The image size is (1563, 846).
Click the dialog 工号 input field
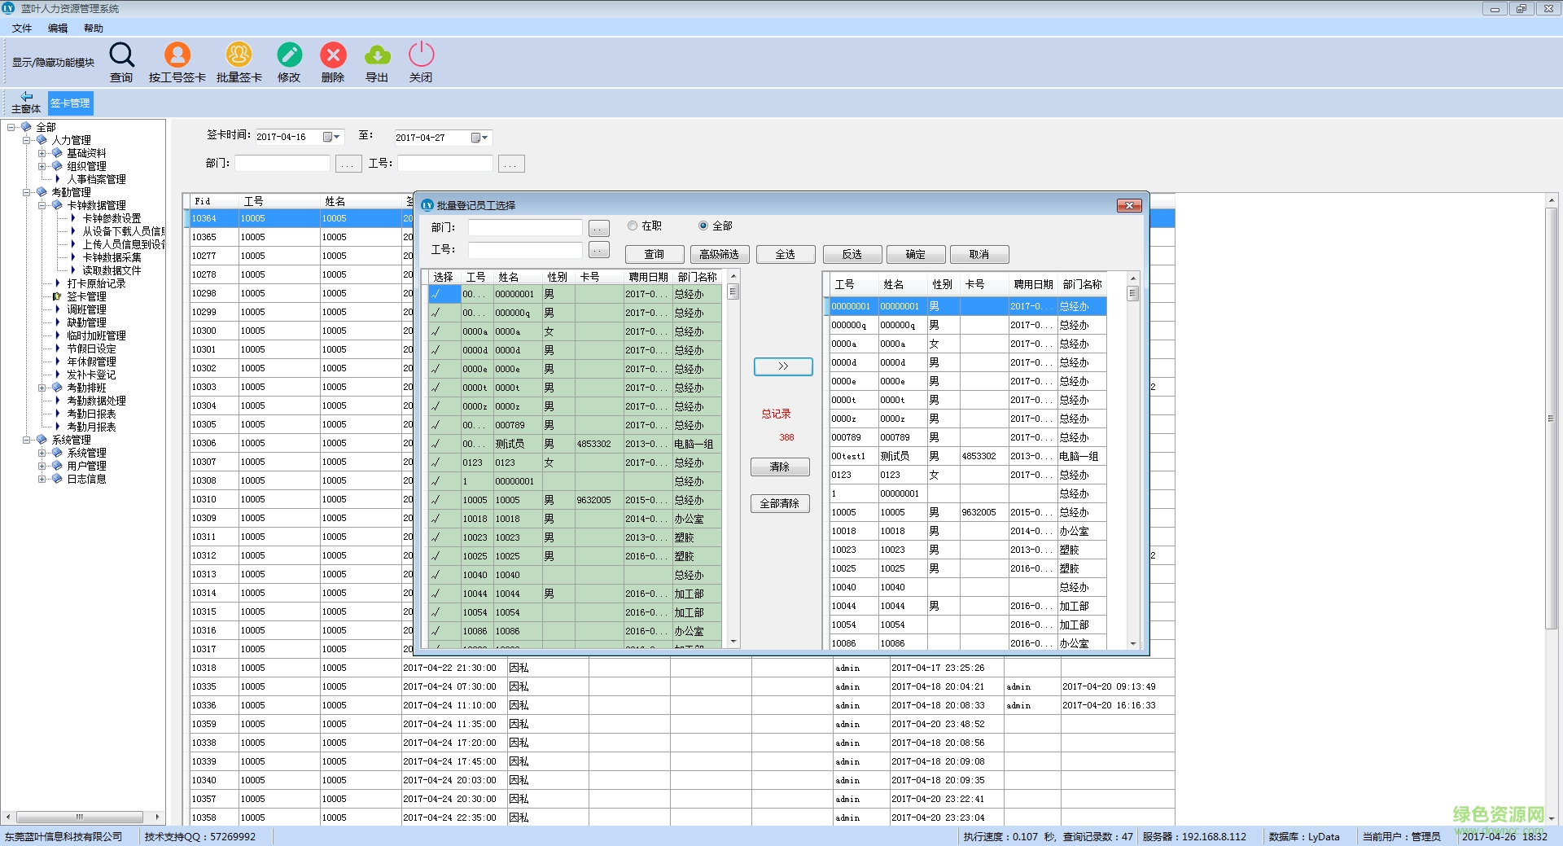[524, 250]
